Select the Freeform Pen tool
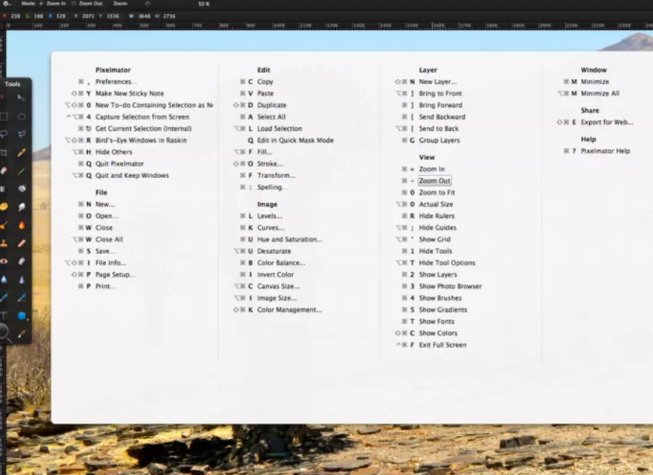This screenshot has height=475, width=653. pos(21,298)
